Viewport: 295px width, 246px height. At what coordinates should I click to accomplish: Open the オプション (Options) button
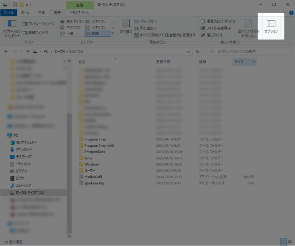(x=271, y=27)
